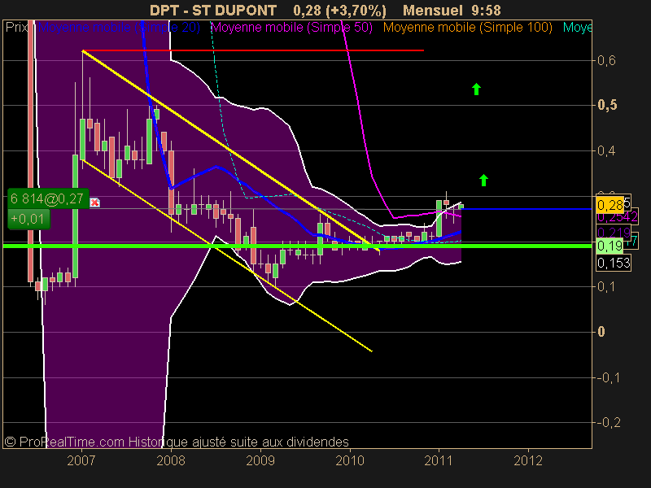651x488 pixels.
Task: Click the 2009 year label
Action: pyautogui.click(x=260, y=460)
